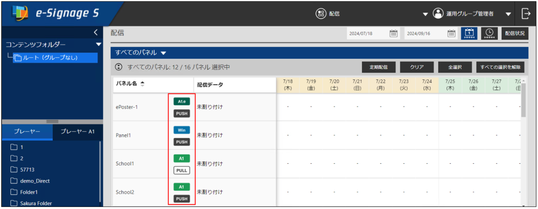Select the プレーヤー tab

point(27,132)
